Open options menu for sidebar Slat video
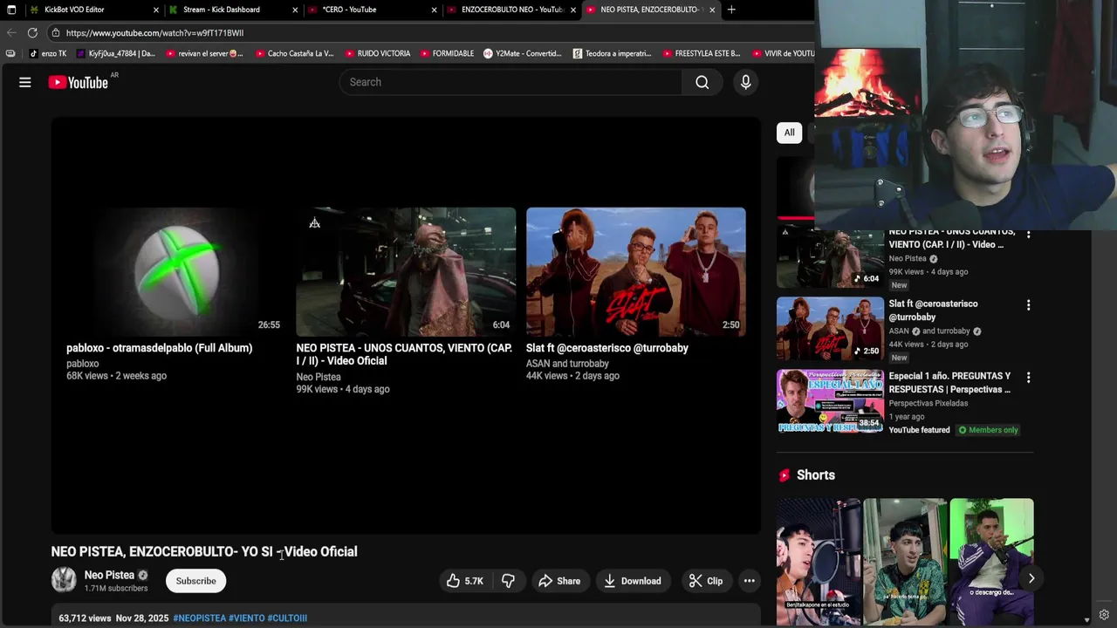Image resolution: width=1117 pixels, height=628 pixels. click(x=1028, y=305)
